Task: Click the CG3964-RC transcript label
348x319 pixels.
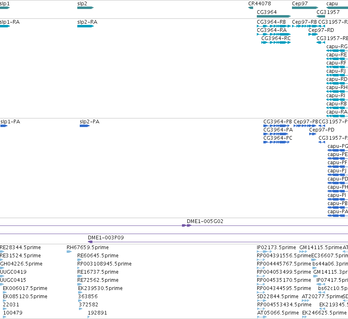Action: click(x=276, y=38)
